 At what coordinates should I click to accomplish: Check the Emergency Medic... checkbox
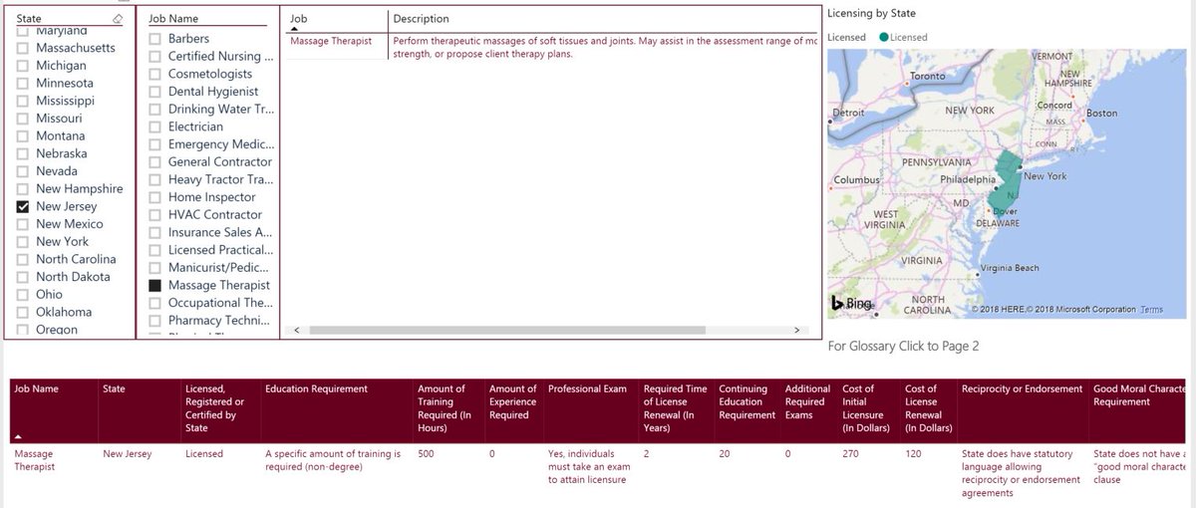click(x=154, y=144)
